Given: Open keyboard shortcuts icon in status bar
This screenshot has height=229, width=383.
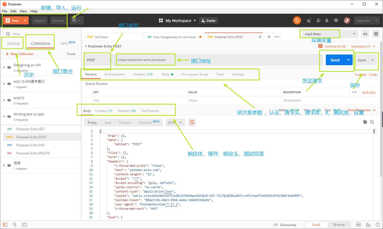Looking at the screenshot, I should (368, 225).
